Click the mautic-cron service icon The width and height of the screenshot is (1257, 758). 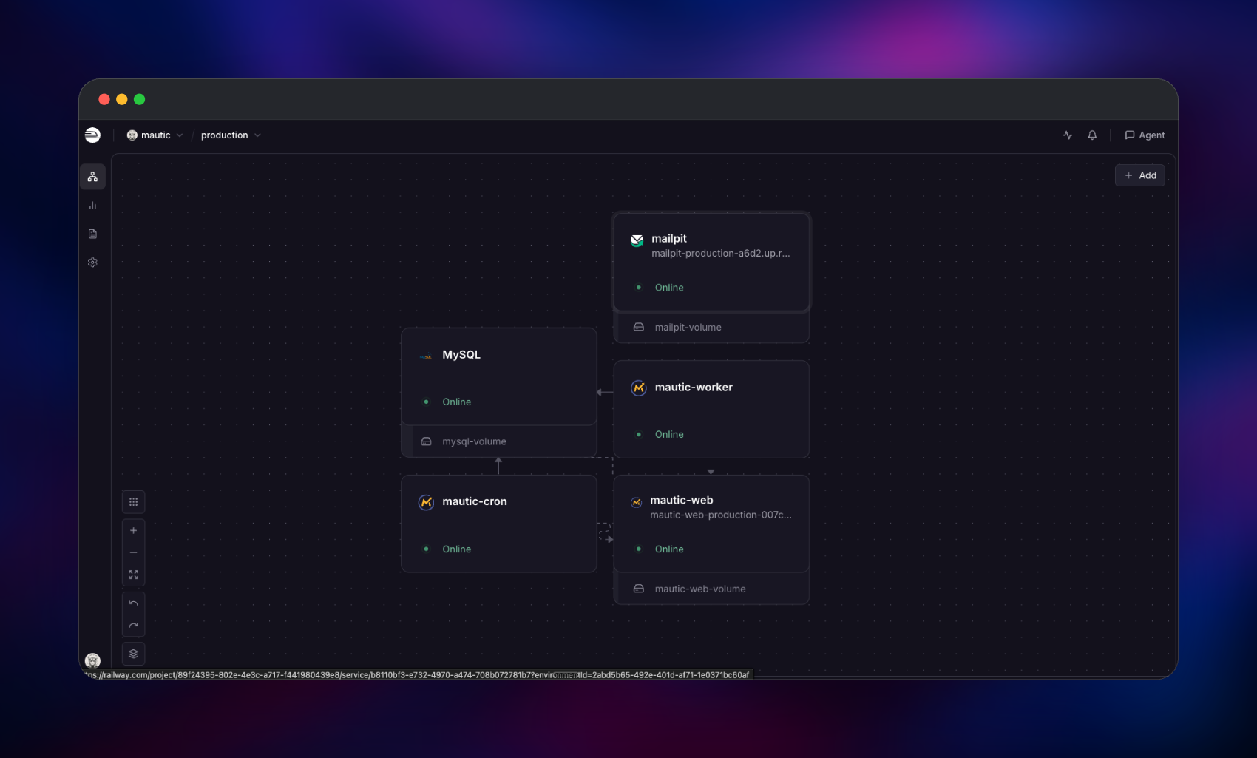click(x=427, y=502)
